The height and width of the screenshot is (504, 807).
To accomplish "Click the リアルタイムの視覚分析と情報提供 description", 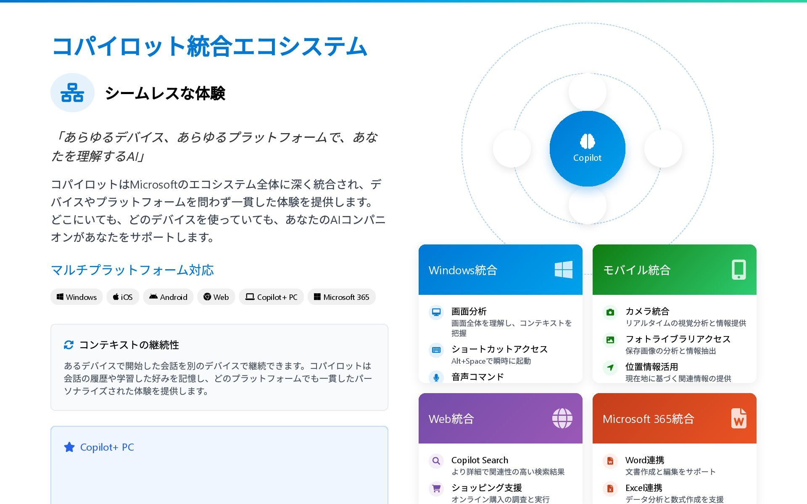I will 686,323.
